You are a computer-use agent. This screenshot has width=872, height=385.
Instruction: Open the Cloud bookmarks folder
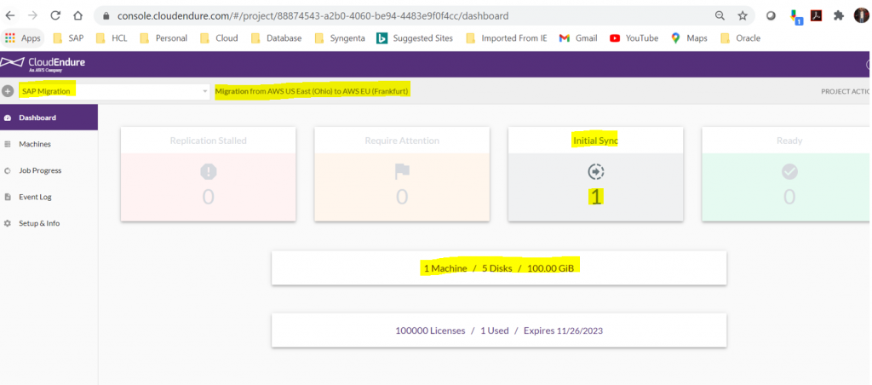[219, 37]
